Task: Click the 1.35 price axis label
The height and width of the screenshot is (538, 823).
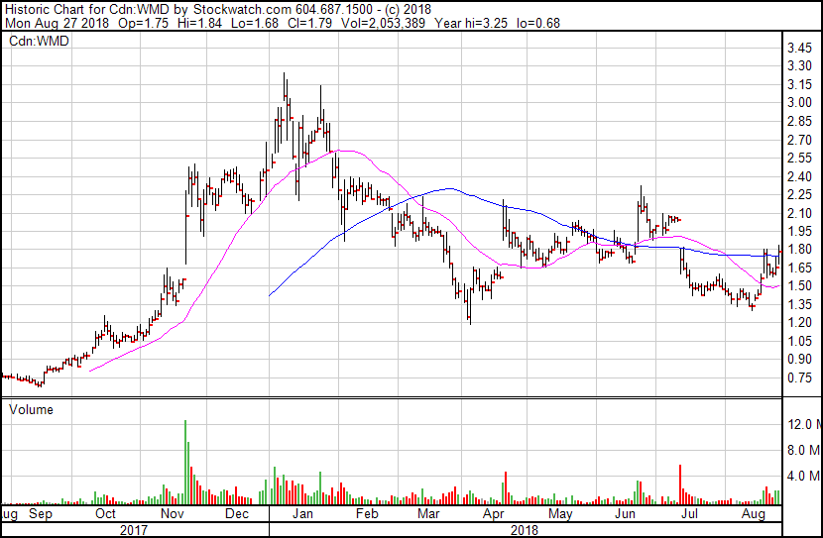Action: pos(799,304)
